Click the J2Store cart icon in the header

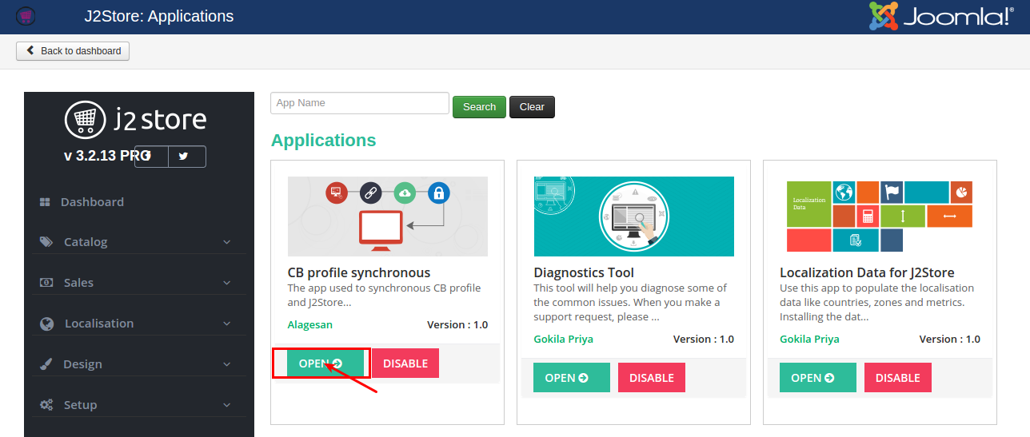click(x=26, y=16)
